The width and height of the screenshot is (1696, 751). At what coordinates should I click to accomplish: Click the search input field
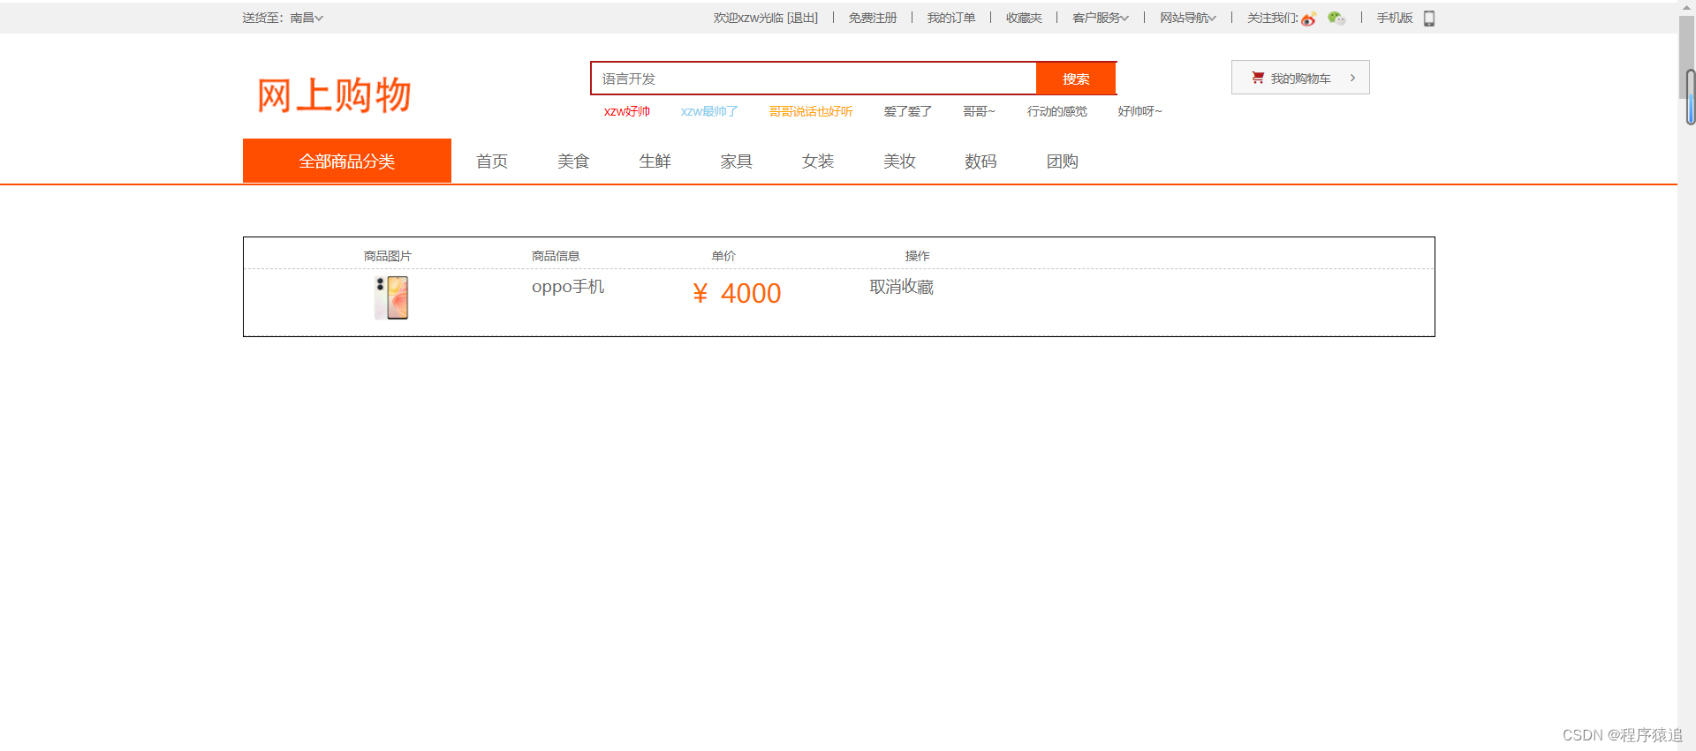[x=814, y=79]
